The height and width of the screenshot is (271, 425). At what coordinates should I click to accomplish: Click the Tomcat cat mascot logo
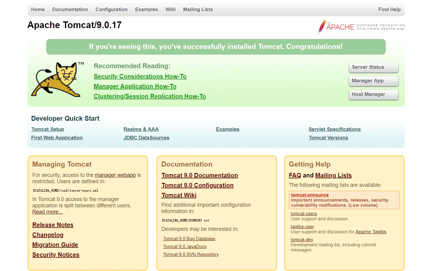pyautogui.click(x=57, y=79)
